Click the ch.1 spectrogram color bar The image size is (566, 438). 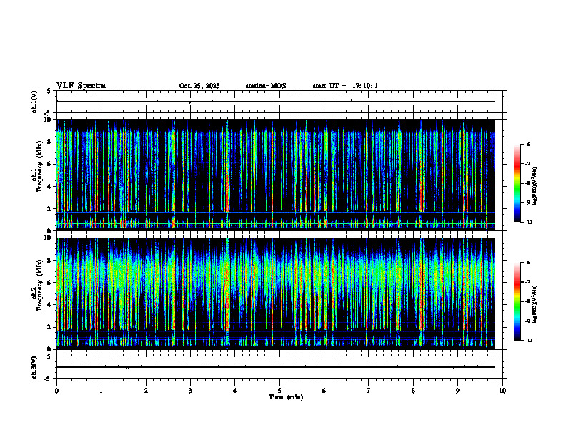517,183
